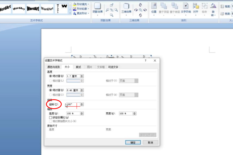Viewport: 233px width, 155px height.
Task: Click stepper of scale height field
Action: coord(82,114)
